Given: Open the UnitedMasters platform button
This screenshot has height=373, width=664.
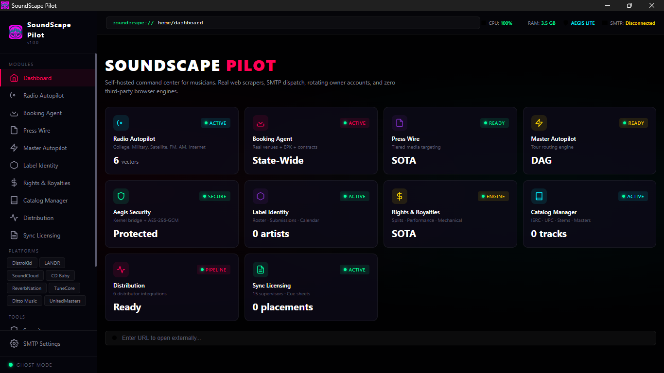Looking at the screenshot, I should [65, 301].
